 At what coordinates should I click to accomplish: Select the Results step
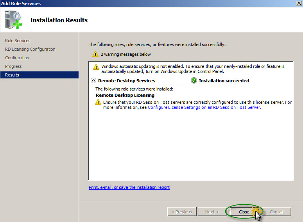point(39,75)
